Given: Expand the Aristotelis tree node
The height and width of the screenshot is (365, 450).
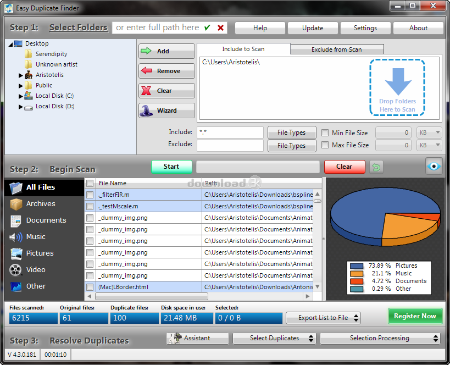Looking at the screenshot, I should (x=20, y=75).
